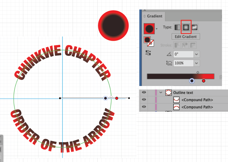Open the 100% aspect ratio dropdown
The image size is (228, 162).
pos(197,63)
